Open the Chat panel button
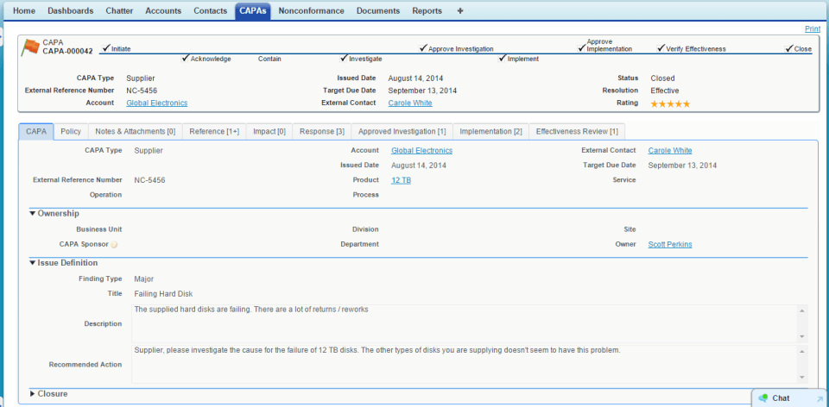 pos(790,398)
